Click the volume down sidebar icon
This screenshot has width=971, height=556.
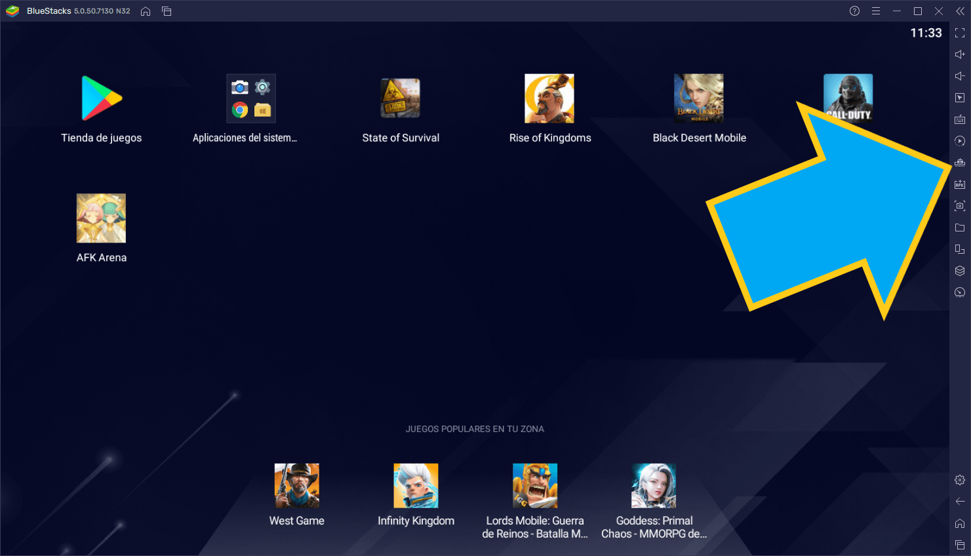click(960, 76)
